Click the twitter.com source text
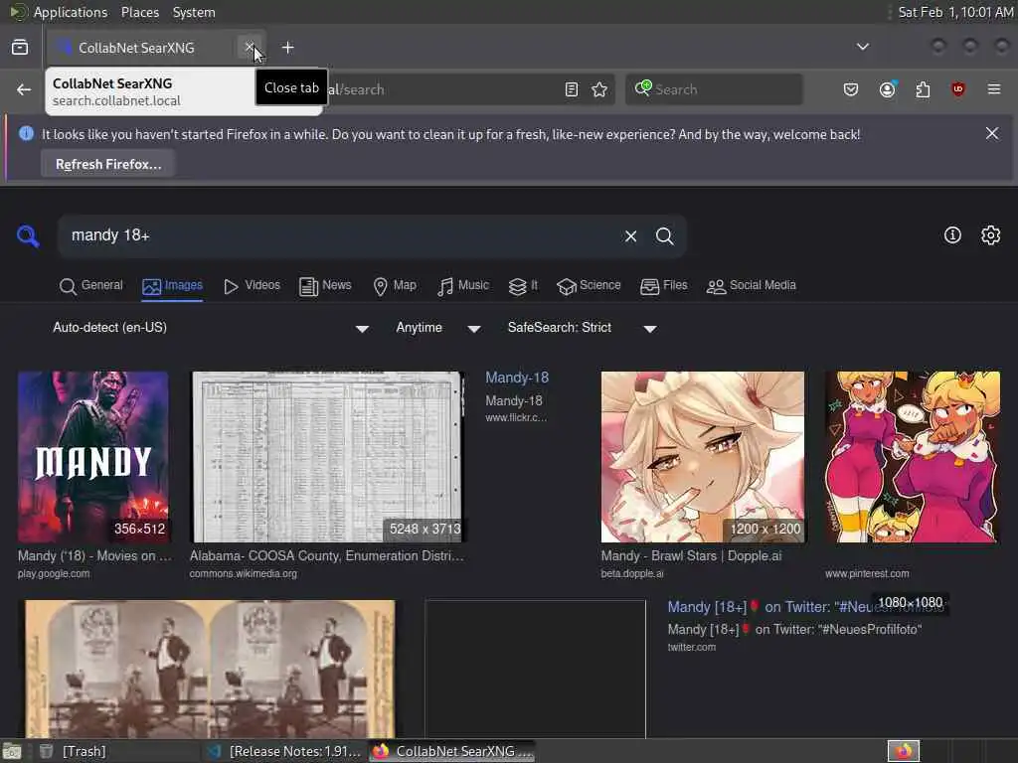Screen dimensions: 1018x763 pyautogui.click(x=692, y=647)
